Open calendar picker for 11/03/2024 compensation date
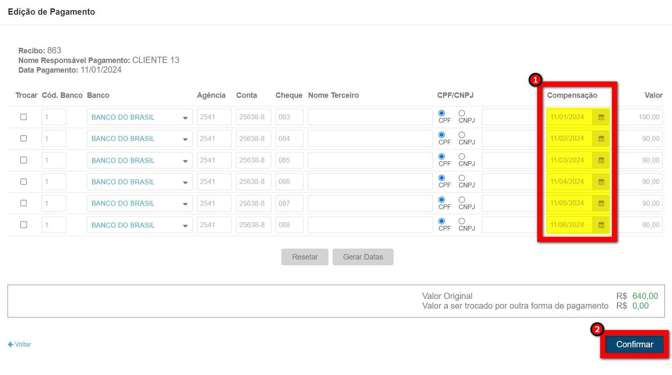The width and height of the screenshot is (672, 375). 601,160
